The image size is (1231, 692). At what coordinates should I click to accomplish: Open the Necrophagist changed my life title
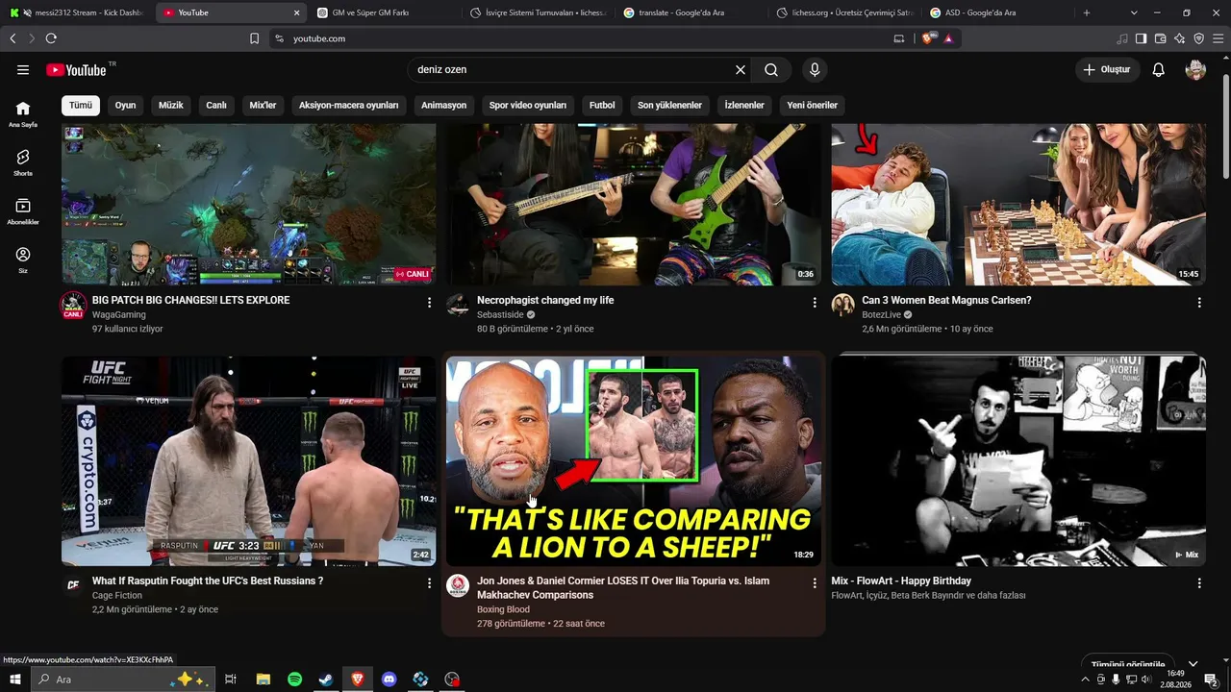(x=545, y=300)
